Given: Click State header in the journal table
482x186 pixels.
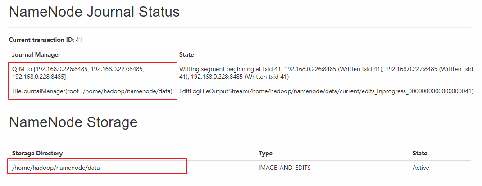Looking at the screenshot, I should click(x=186, y=54).
